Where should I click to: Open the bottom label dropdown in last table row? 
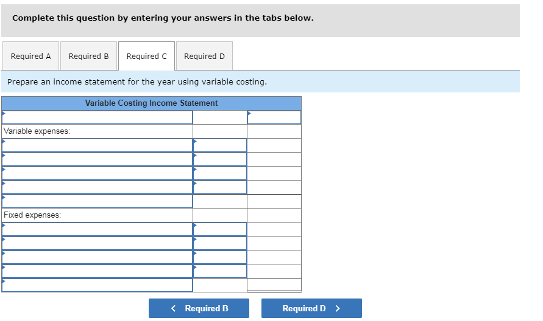click(x=98, y=285)
